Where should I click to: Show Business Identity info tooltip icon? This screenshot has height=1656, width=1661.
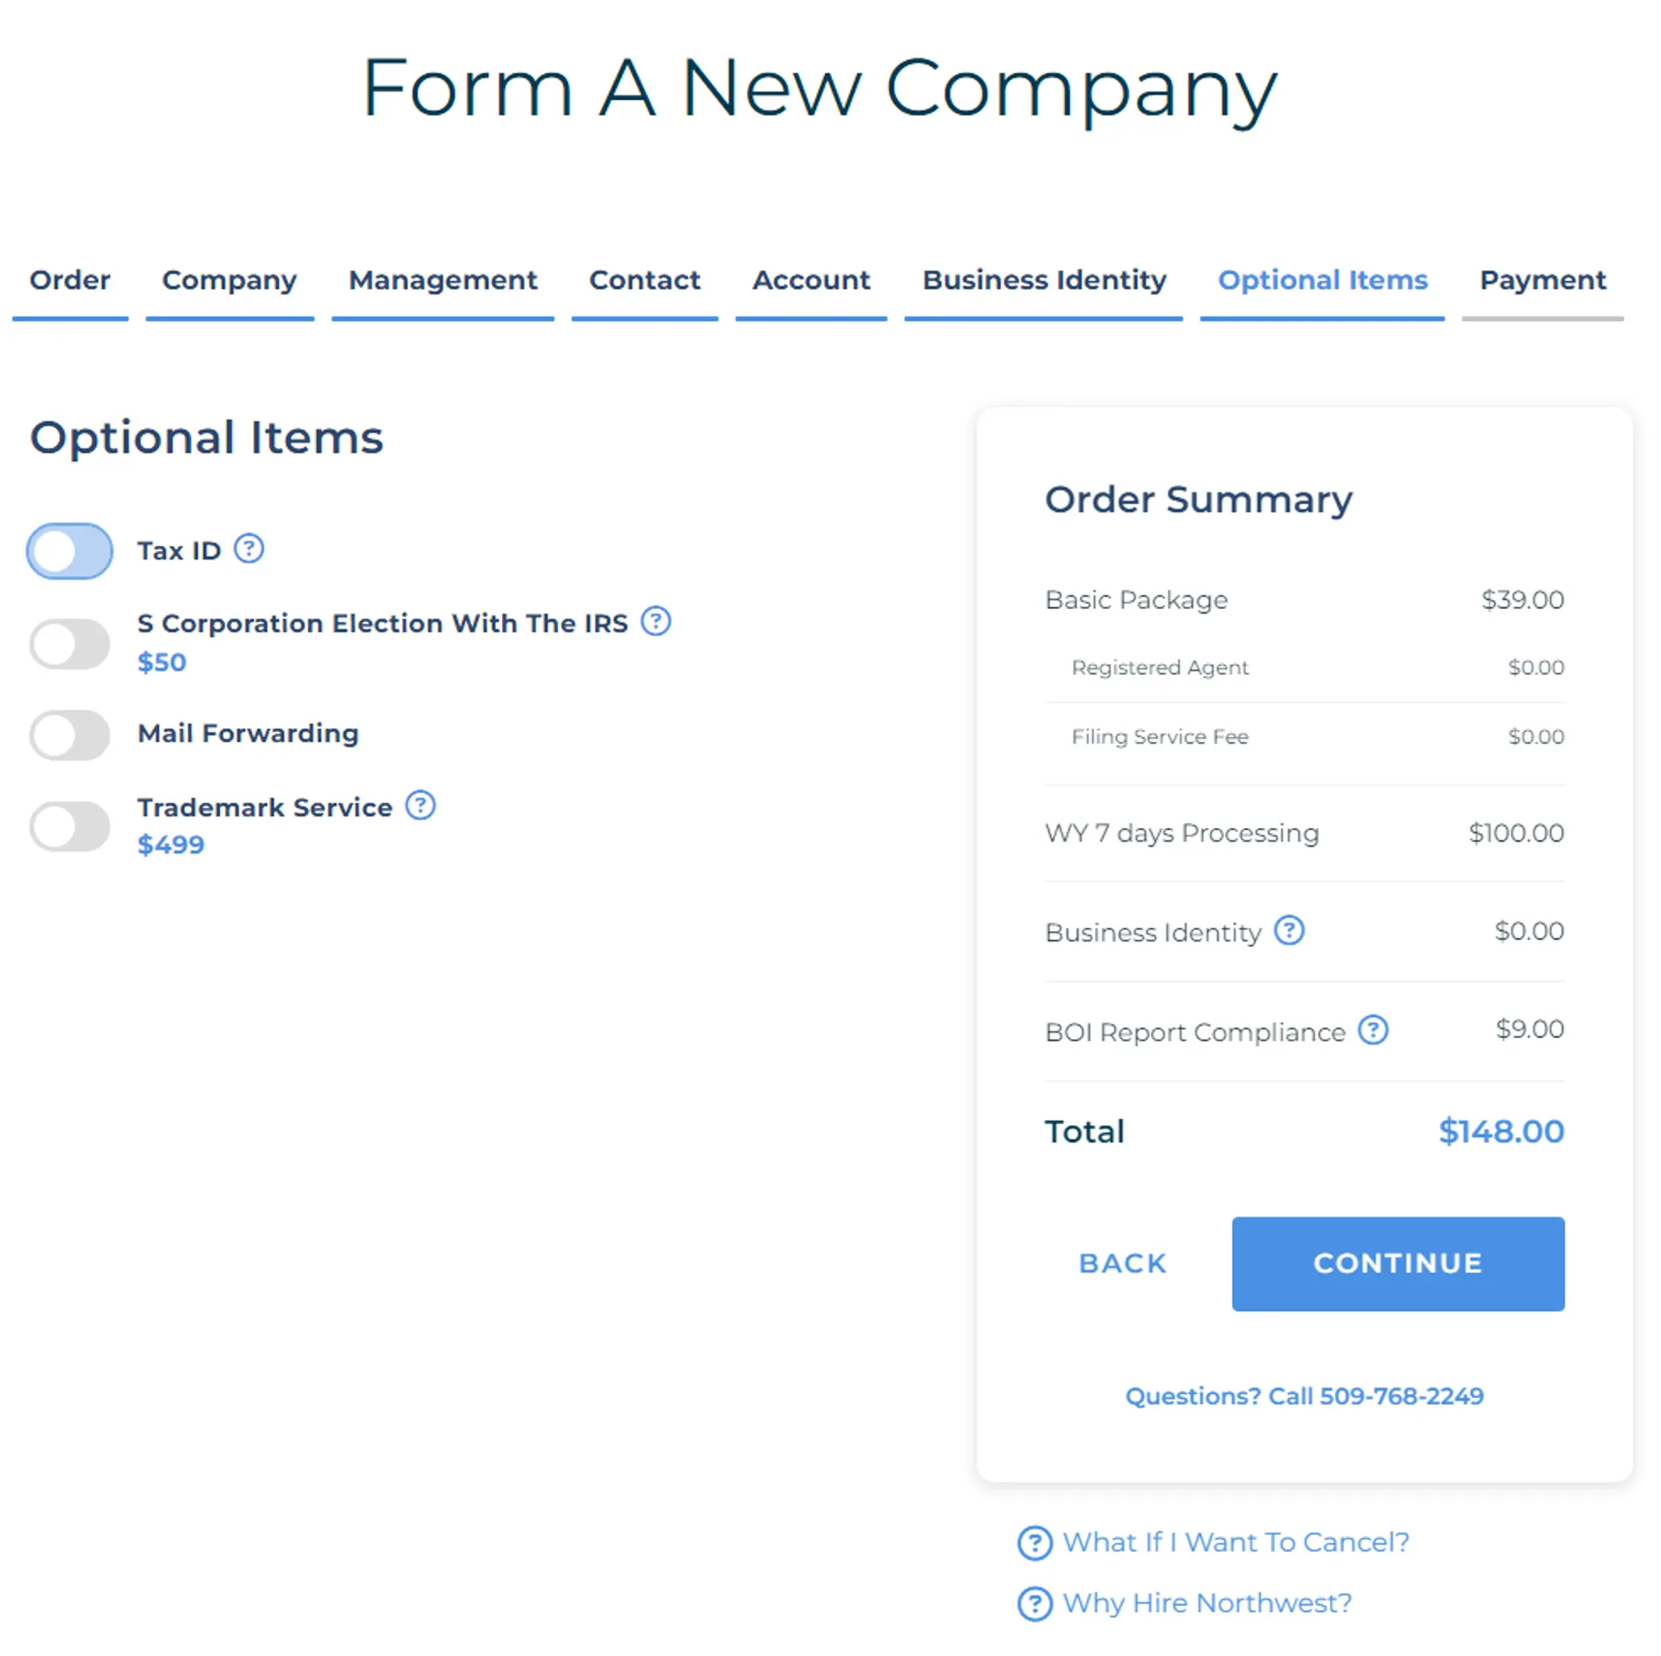pos(1289,930)
